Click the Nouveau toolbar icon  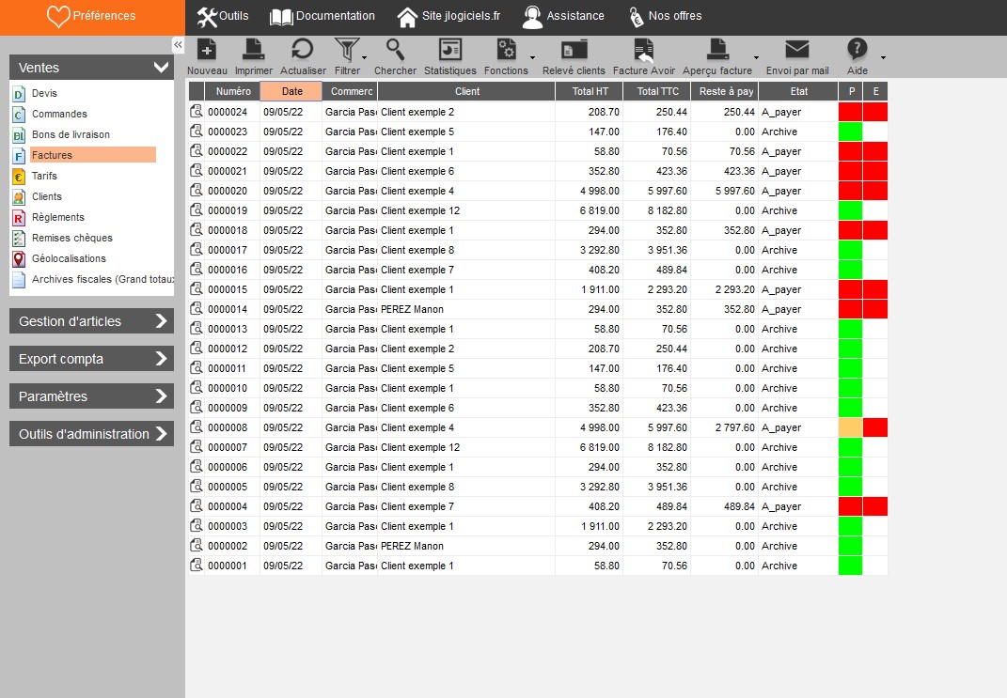[206, 50]
